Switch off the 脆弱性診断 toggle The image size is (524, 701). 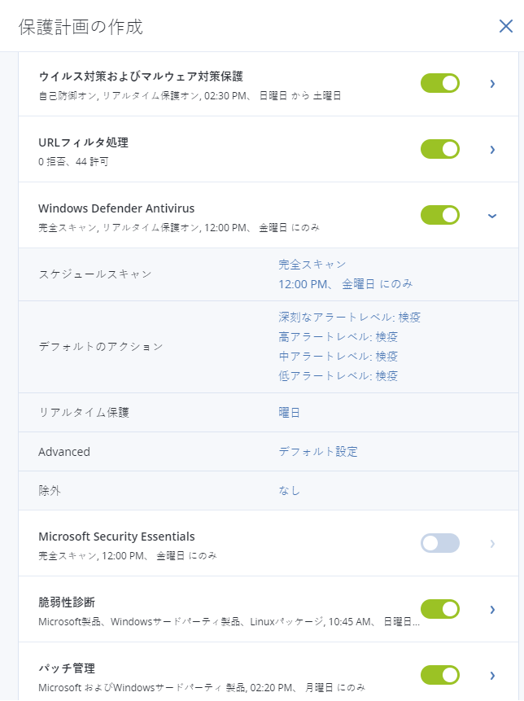click(x=440, y=609)
